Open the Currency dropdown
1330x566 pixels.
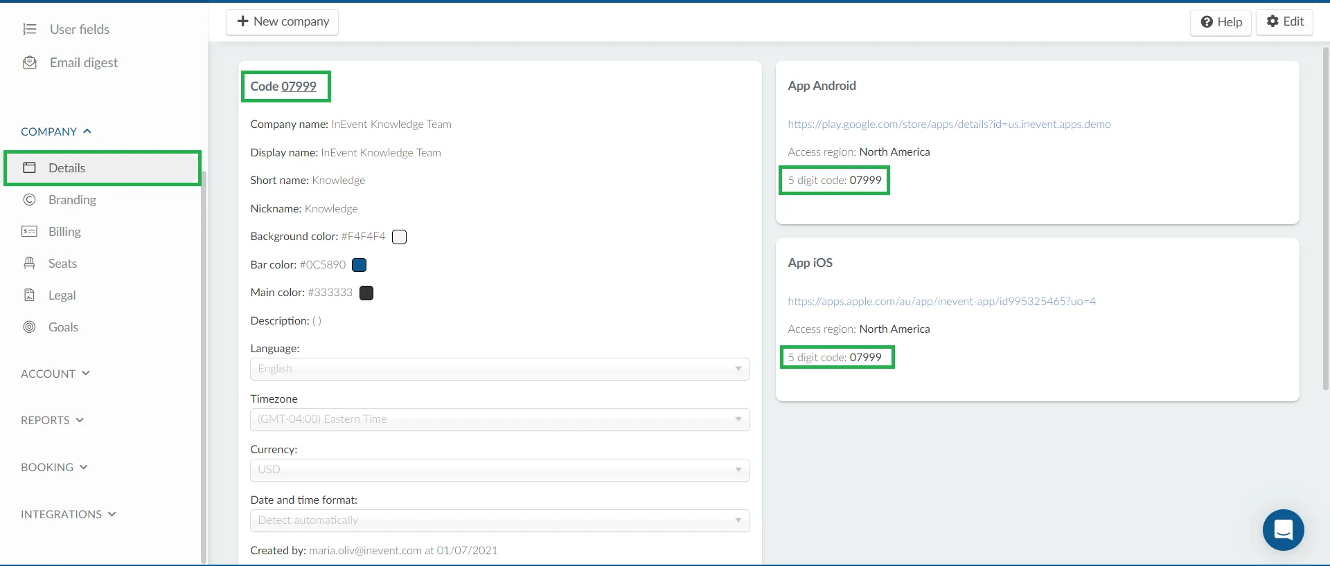pos(499,470)
